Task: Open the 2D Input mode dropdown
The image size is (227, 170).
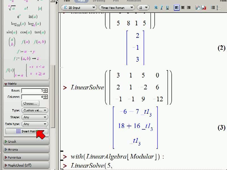Action: coord(79,8)
